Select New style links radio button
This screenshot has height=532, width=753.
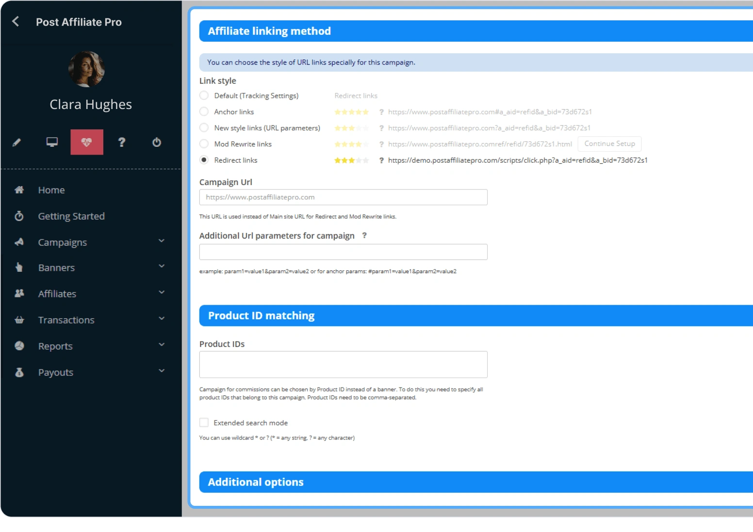point(204,128)
